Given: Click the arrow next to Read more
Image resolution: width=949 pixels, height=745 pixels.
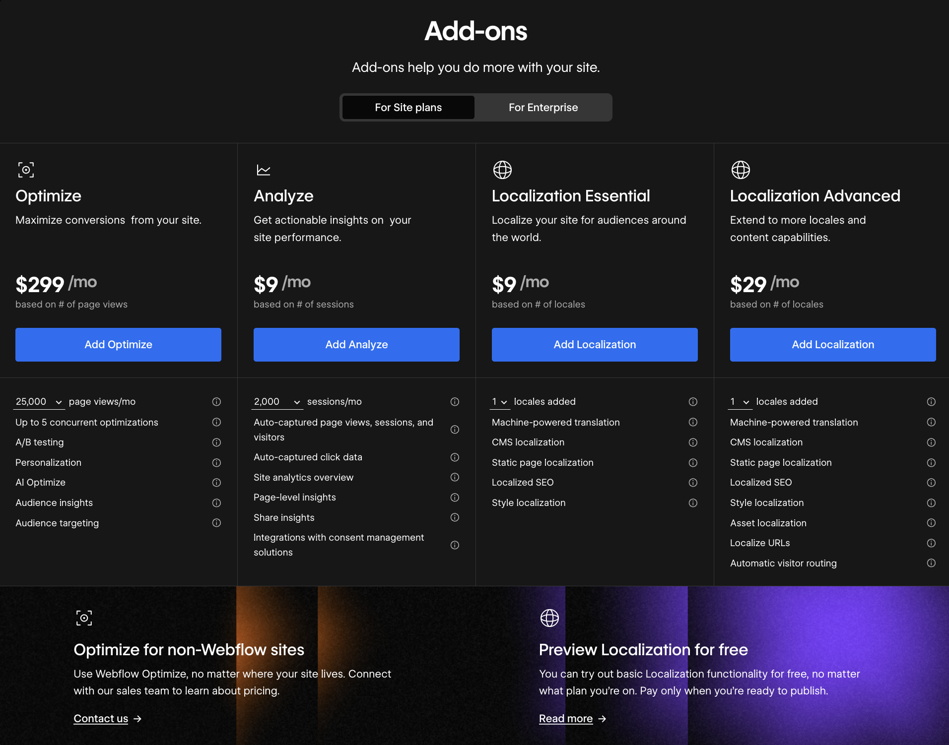Looking at the screenshot, I should tap(602, 719).
